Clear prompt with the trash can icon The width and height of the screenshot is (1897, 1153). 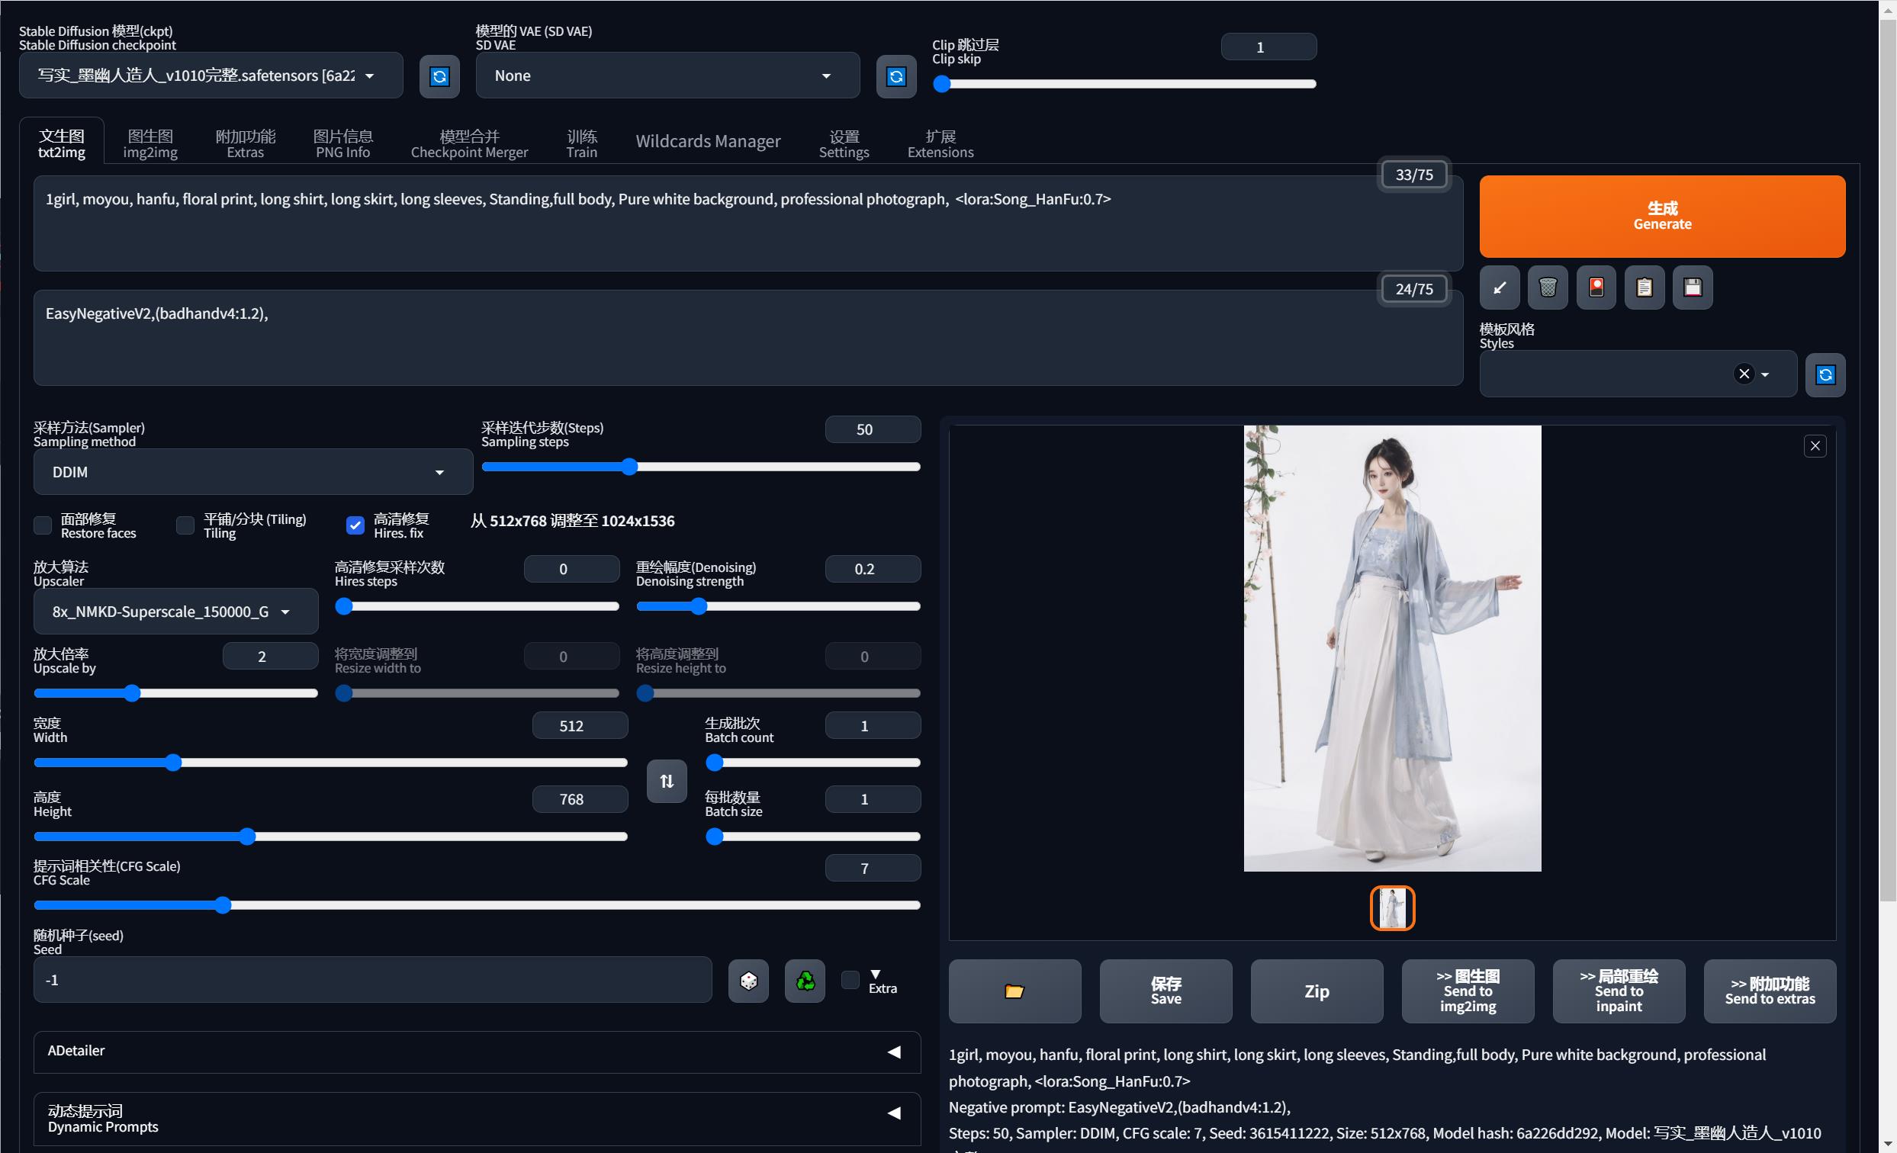click(1548, 287)
